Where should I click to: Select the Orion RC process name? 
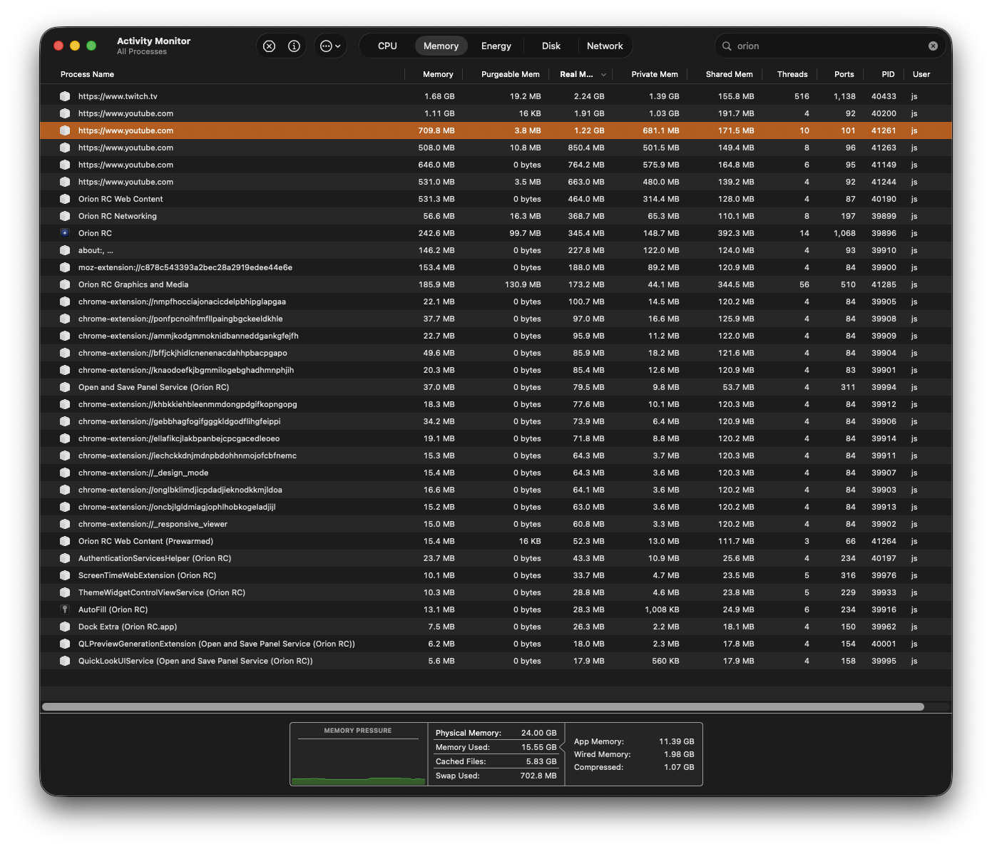[x=95, y=233]
